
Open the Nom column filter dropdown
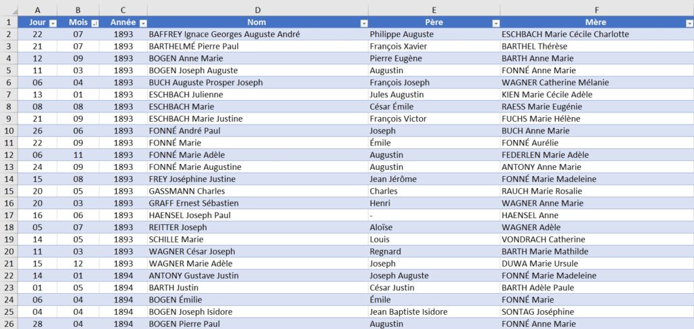click(x=364, y=23)
